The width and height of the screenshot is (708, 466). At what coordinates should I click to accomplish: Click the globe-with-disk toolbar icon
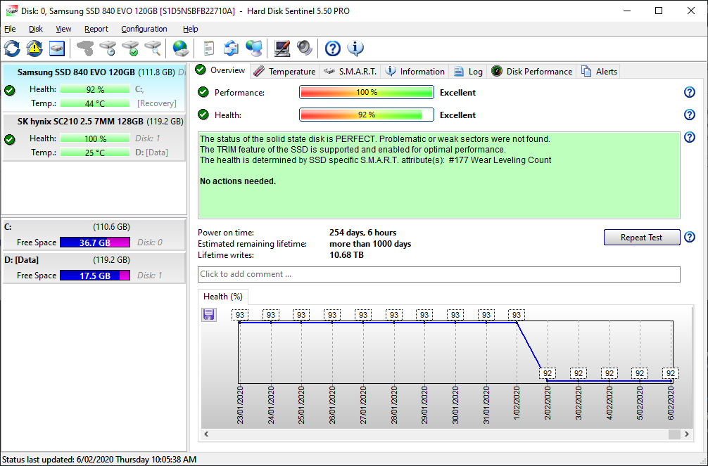pyautogui.click(x=181, y=48)
